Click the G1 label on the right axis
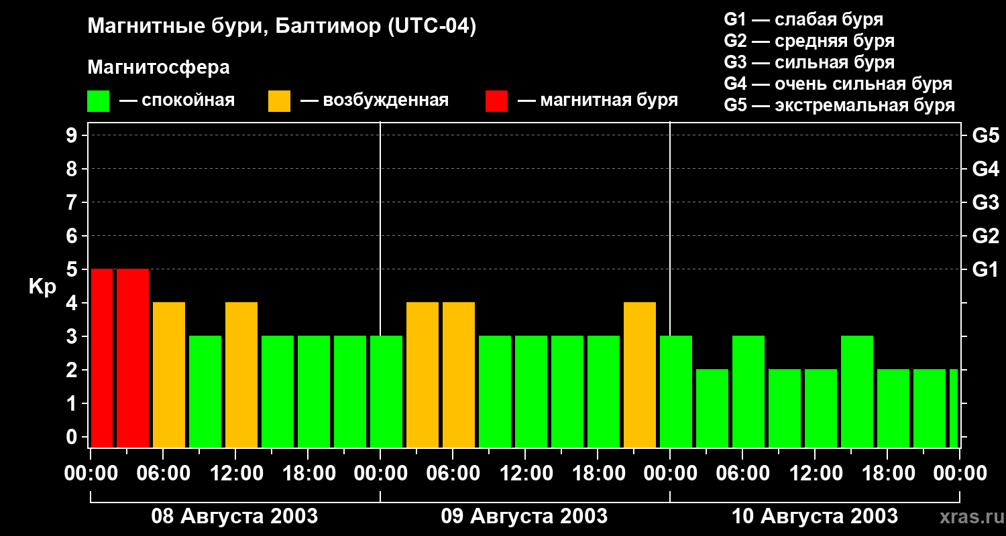The width and height of the screenshot is (1006, 536). [x=985, y=270]
